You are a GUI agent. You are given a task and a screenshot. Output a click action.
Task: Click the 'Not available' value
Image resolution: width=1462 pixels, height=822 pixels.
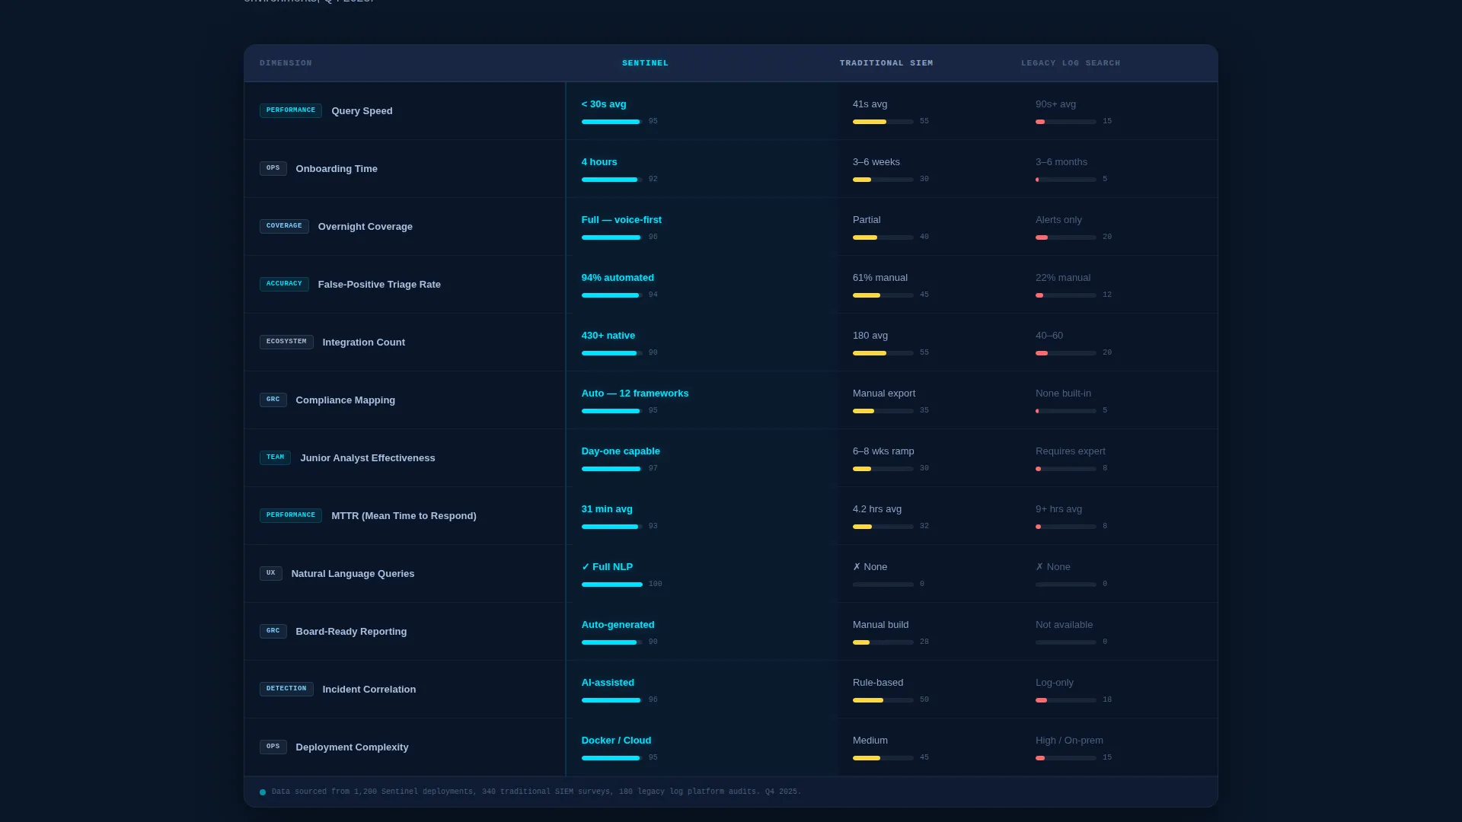tap(1064, 625)
